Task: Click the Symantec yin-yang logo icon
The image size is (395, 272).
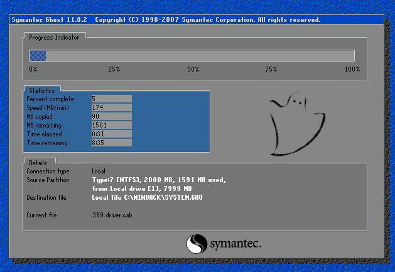Action: coord(196,242)
